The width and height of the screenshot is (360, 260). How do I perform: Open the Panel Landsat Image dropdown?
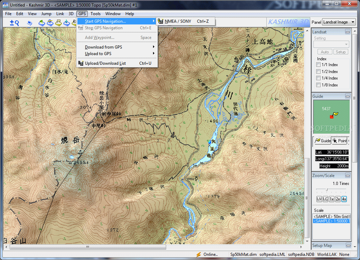coord(339,22)
